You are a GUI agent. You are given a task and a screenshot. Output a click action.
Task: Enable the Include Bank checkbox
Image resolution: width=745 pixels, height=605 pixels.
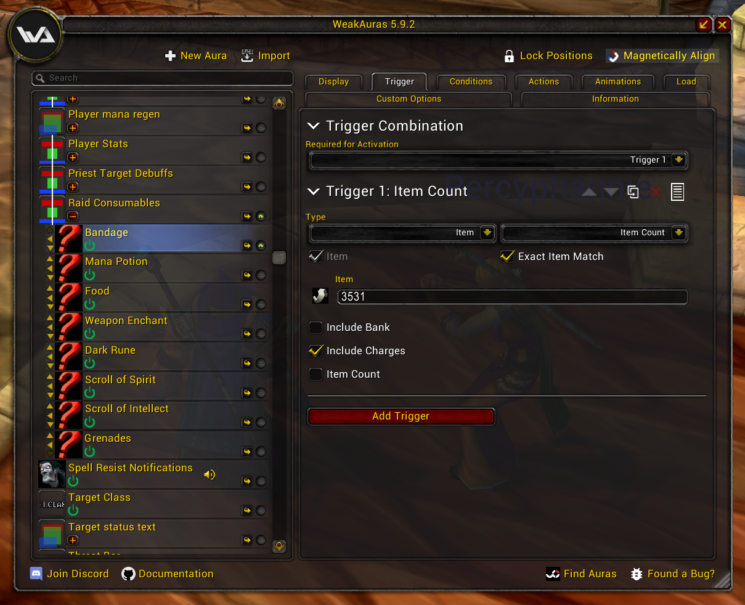pyautogui.click(x=316, y=327)
